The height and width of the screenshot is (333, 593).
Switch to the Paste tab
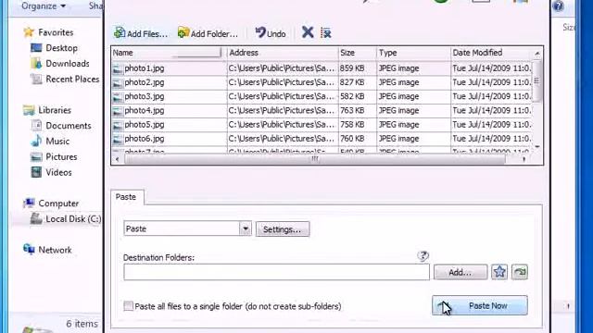tap(126, 197)
